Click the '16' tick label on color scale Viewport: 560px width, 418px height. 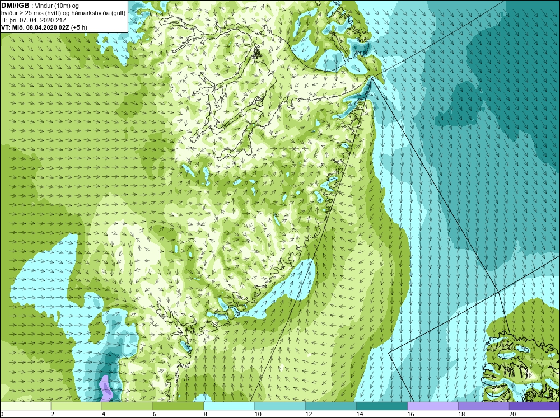click(410, 414)
